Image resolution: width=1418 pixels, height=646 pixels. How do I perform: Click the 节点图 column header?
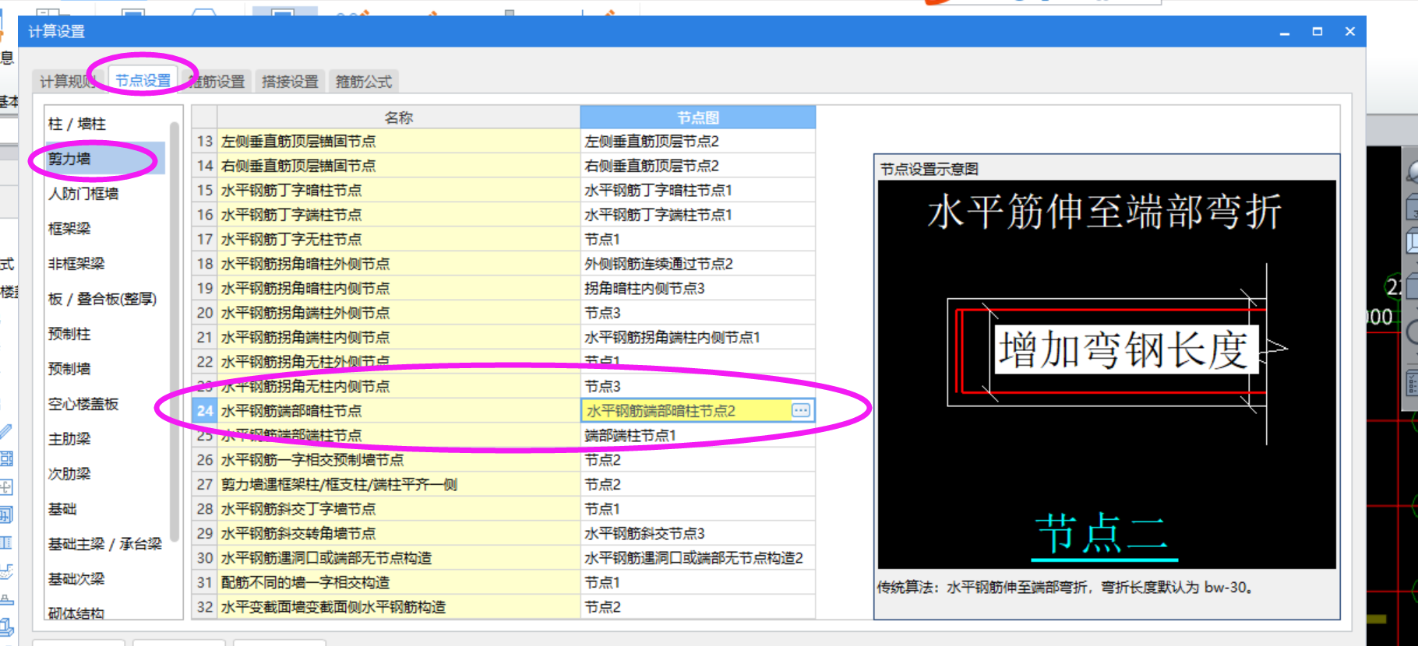coord(697,118)
